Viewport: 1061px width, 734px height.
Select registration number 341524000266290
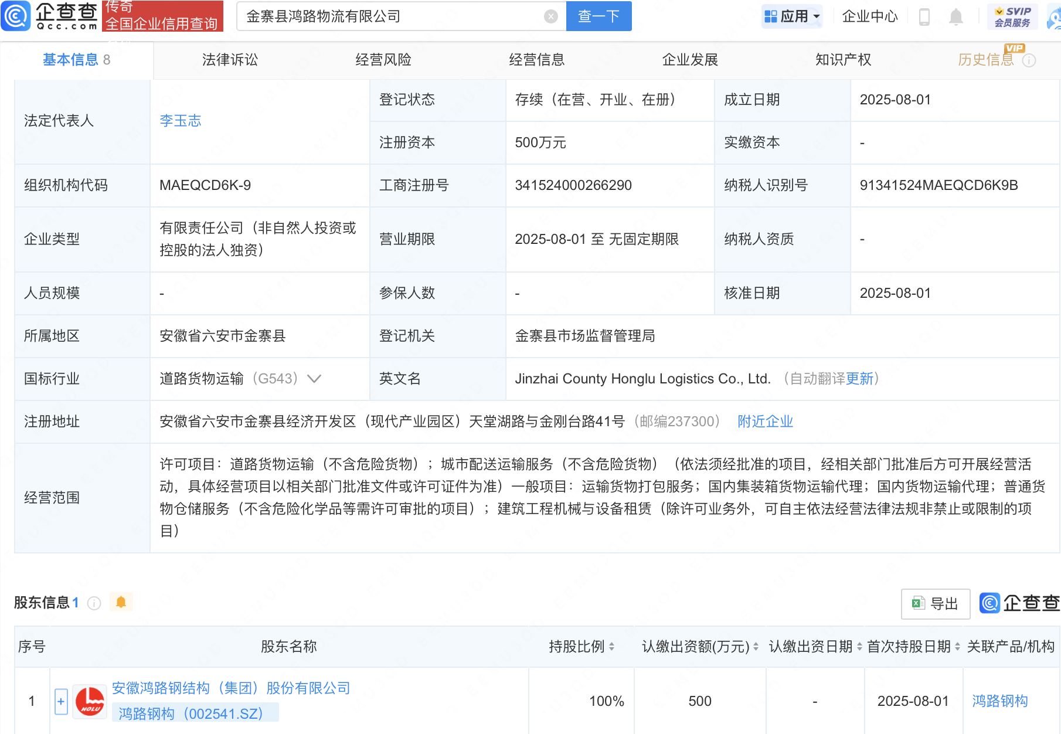tap(573, 185)
